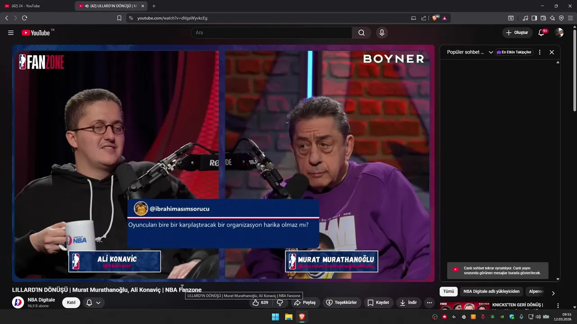Dislike the video with thumbs down

coord(280,302)
